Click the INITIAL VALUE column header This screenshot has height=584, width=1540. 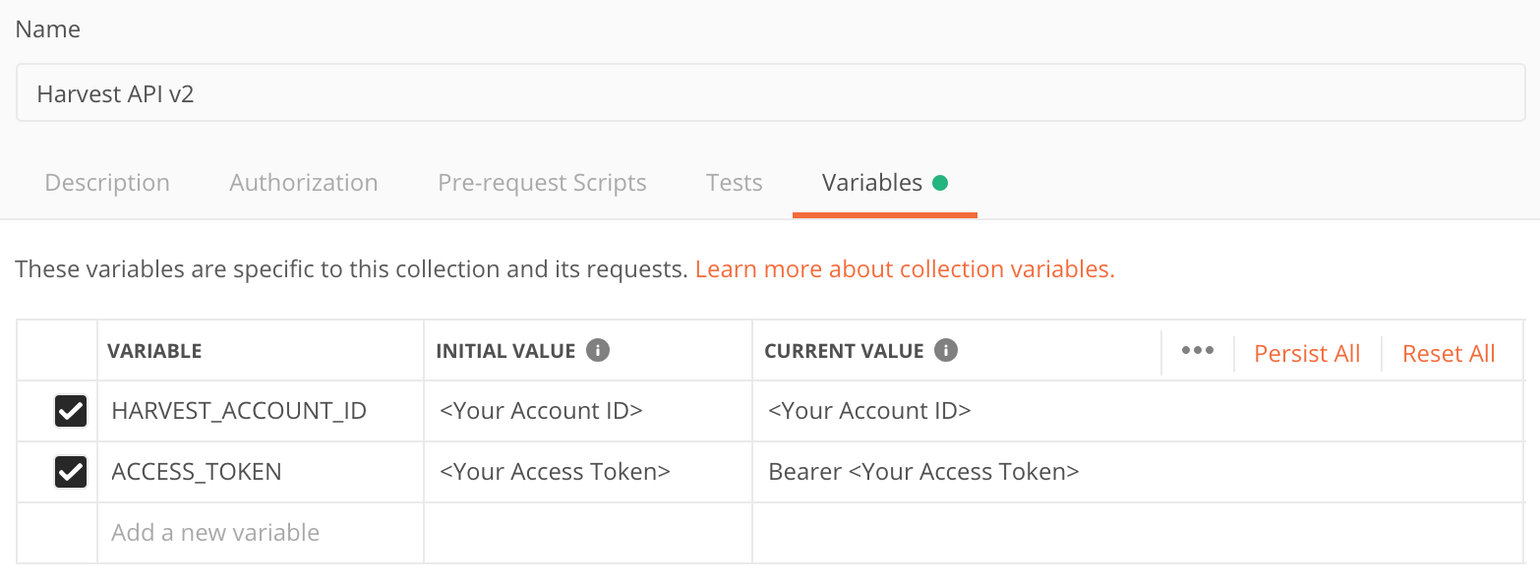(x=505, y=351)
